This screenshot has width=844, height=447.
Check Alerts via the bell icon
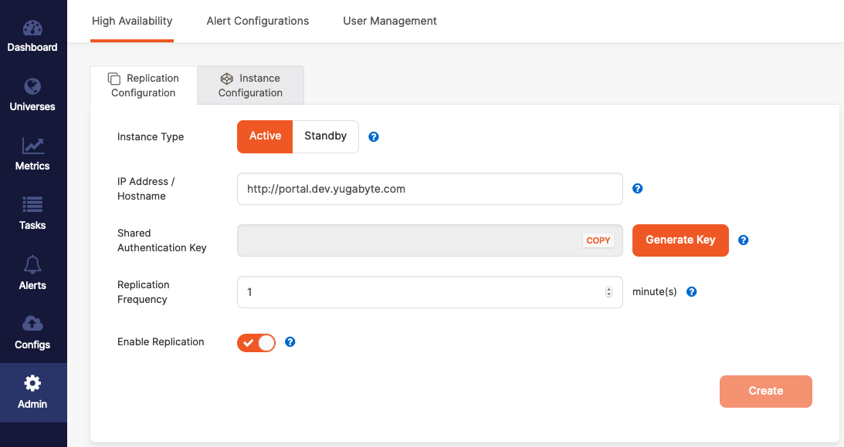[x=32, y=274]
